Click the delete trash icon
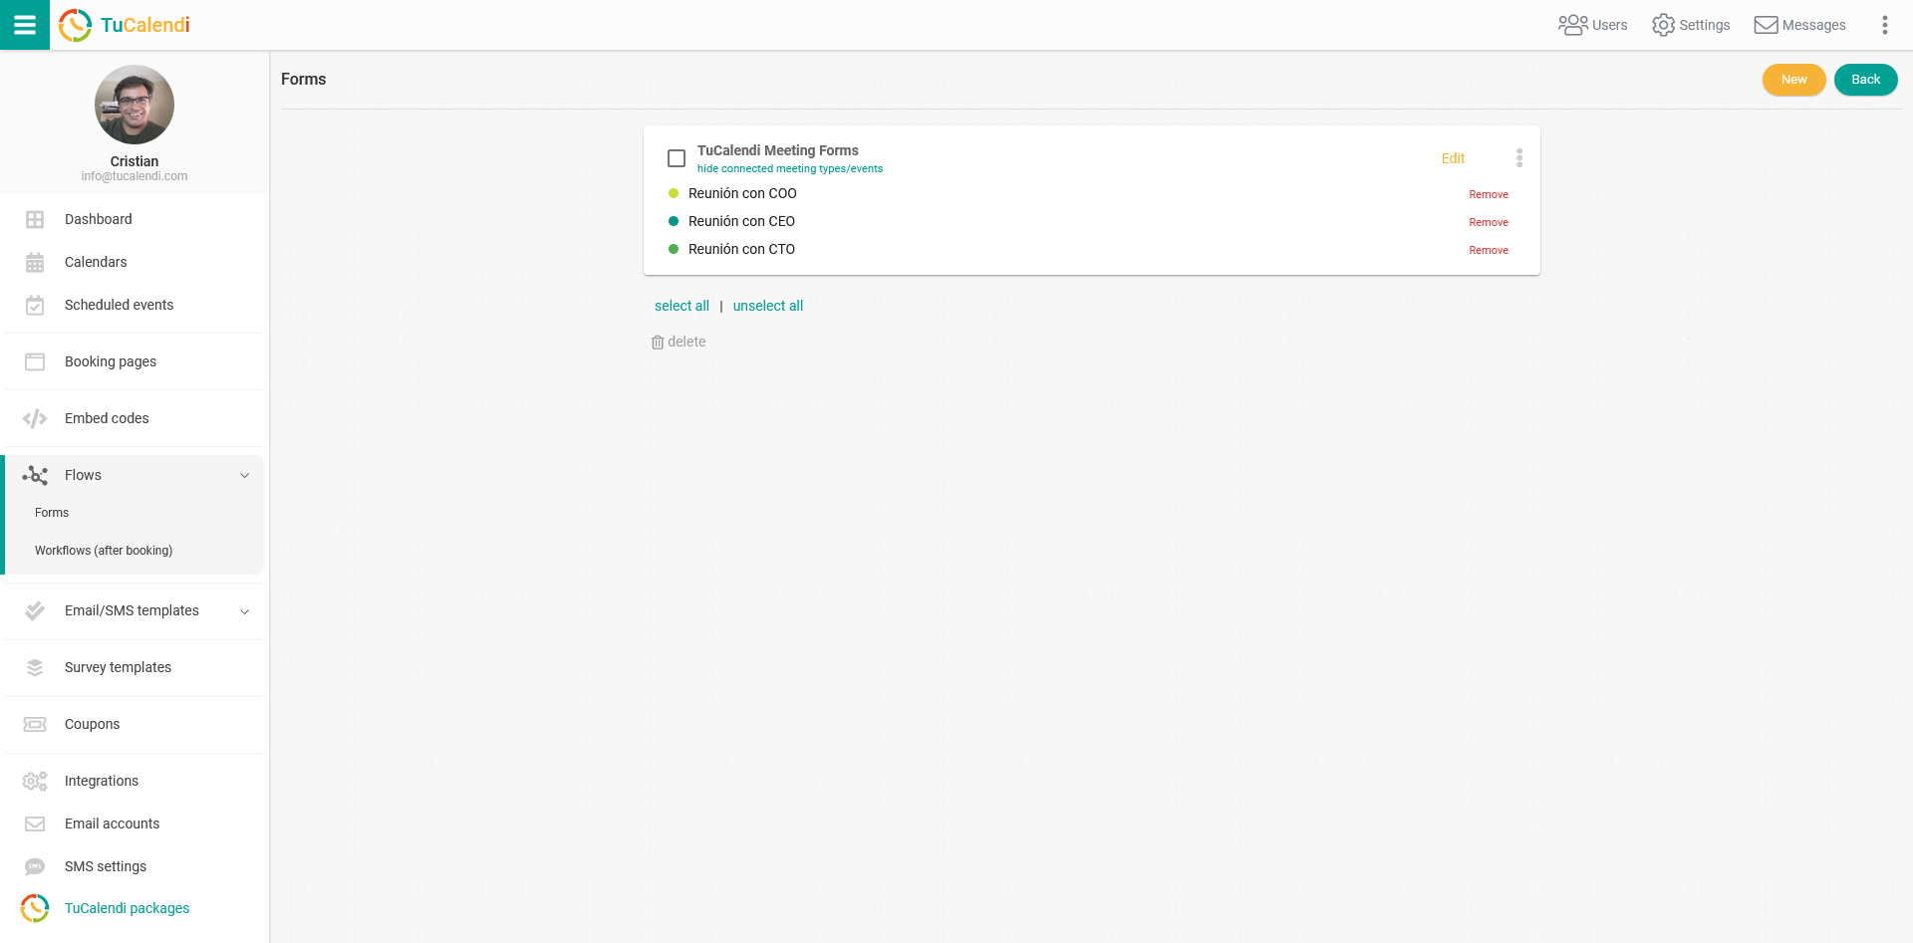 [x=658, y=343]
